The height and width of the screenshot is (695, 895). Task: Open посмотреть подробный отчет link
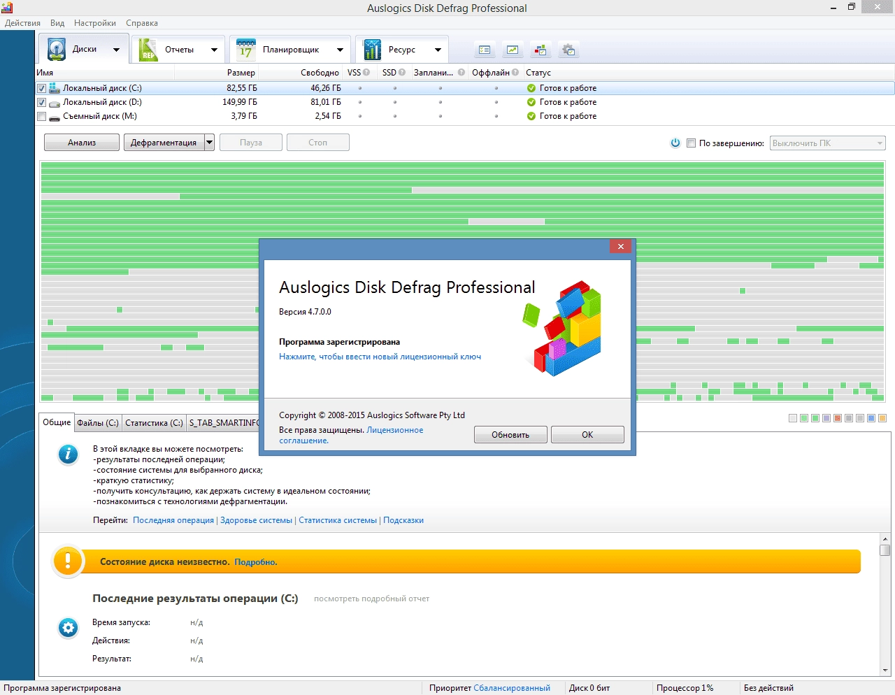click(371, 599)
